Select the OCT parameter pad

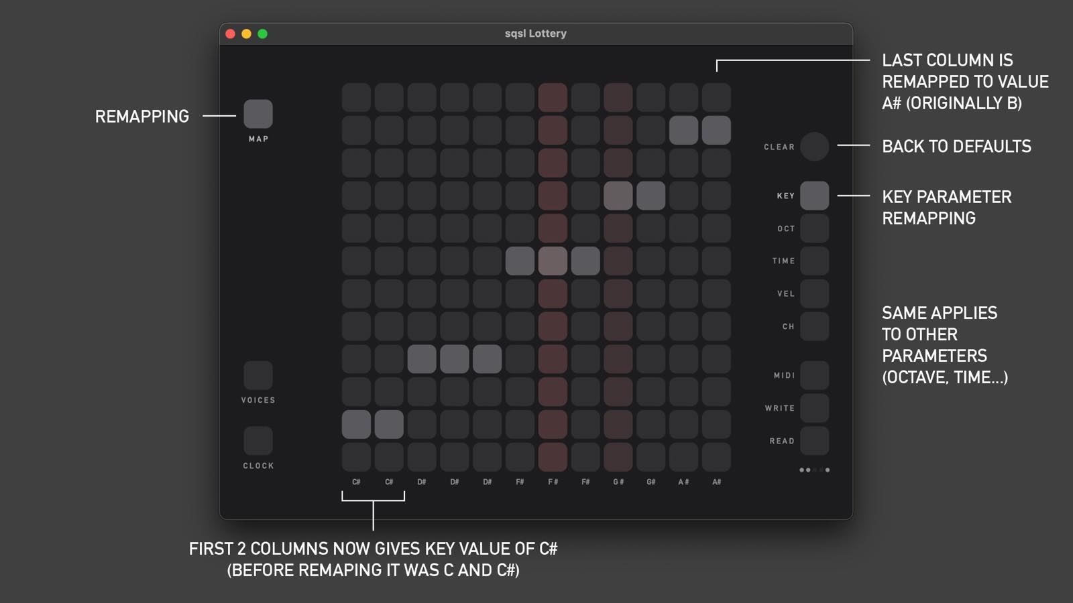pos(815,228)
